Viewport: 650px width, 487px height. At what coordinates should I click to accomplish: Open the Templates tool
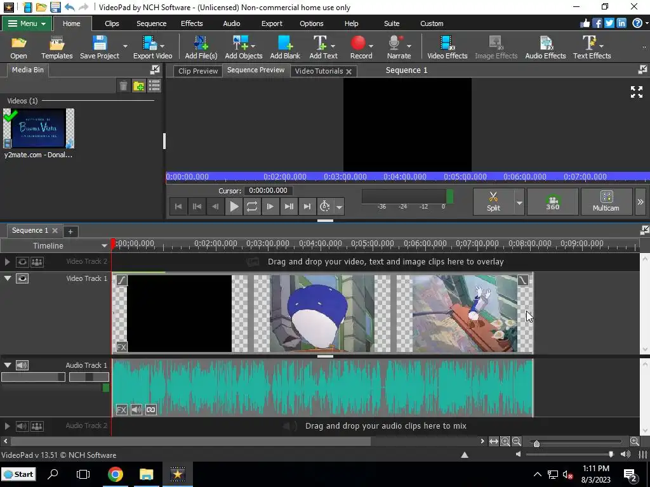(56, 47)
